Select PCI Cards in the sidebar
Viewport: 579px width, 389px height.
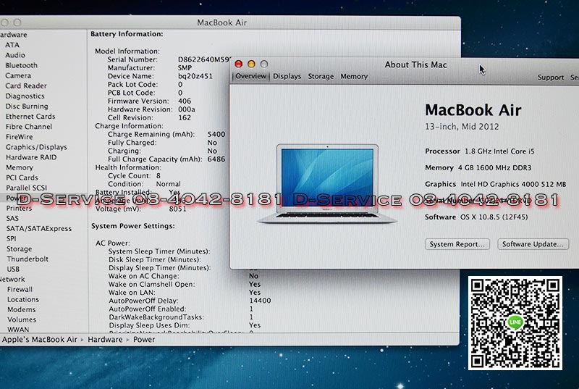[22, 177]
